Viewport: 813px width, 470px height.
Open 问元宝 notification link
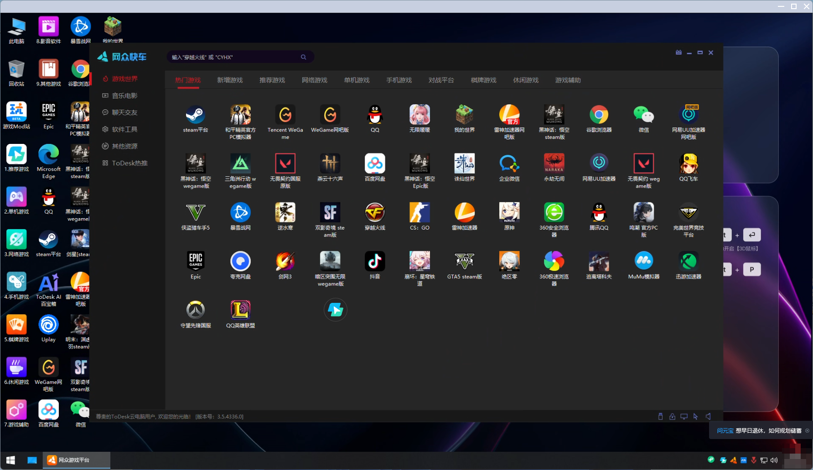tap(725, 430)
